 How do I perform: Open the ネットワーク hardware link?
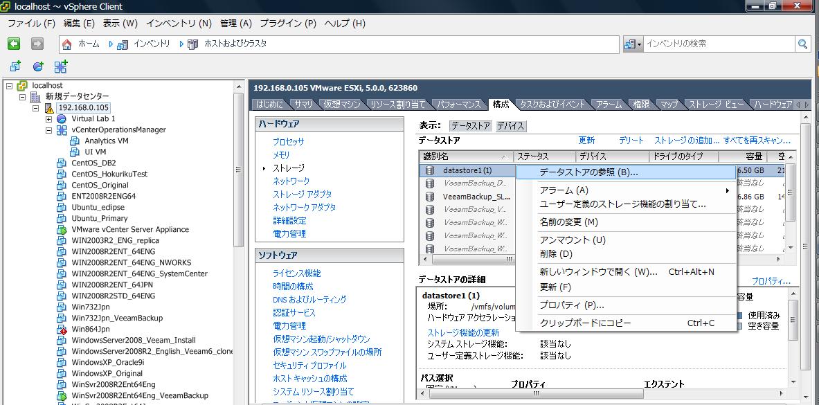[x=291, y=181]
